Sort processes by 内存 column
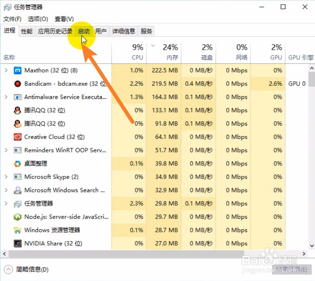 (164, 54)
